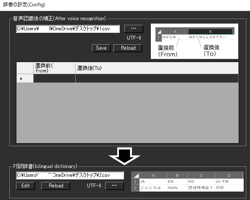Reload the voice recognition correction dictionary

coord(128,48)
